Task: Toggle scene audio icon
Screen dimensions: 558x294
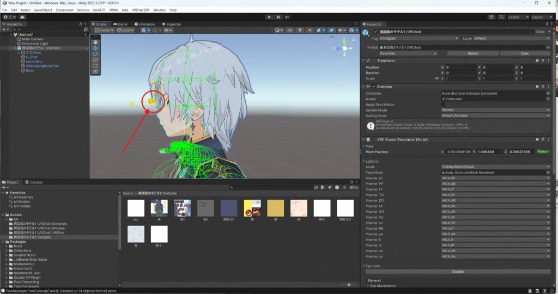Action: pos(310,30)
